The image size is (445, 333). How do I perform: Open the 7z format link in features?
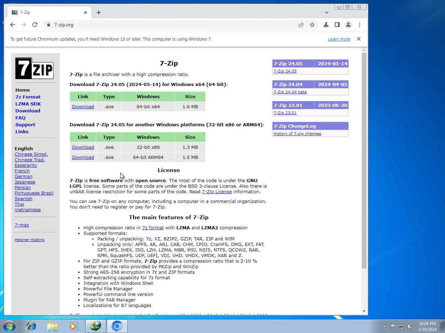click(x=153, y=228)
